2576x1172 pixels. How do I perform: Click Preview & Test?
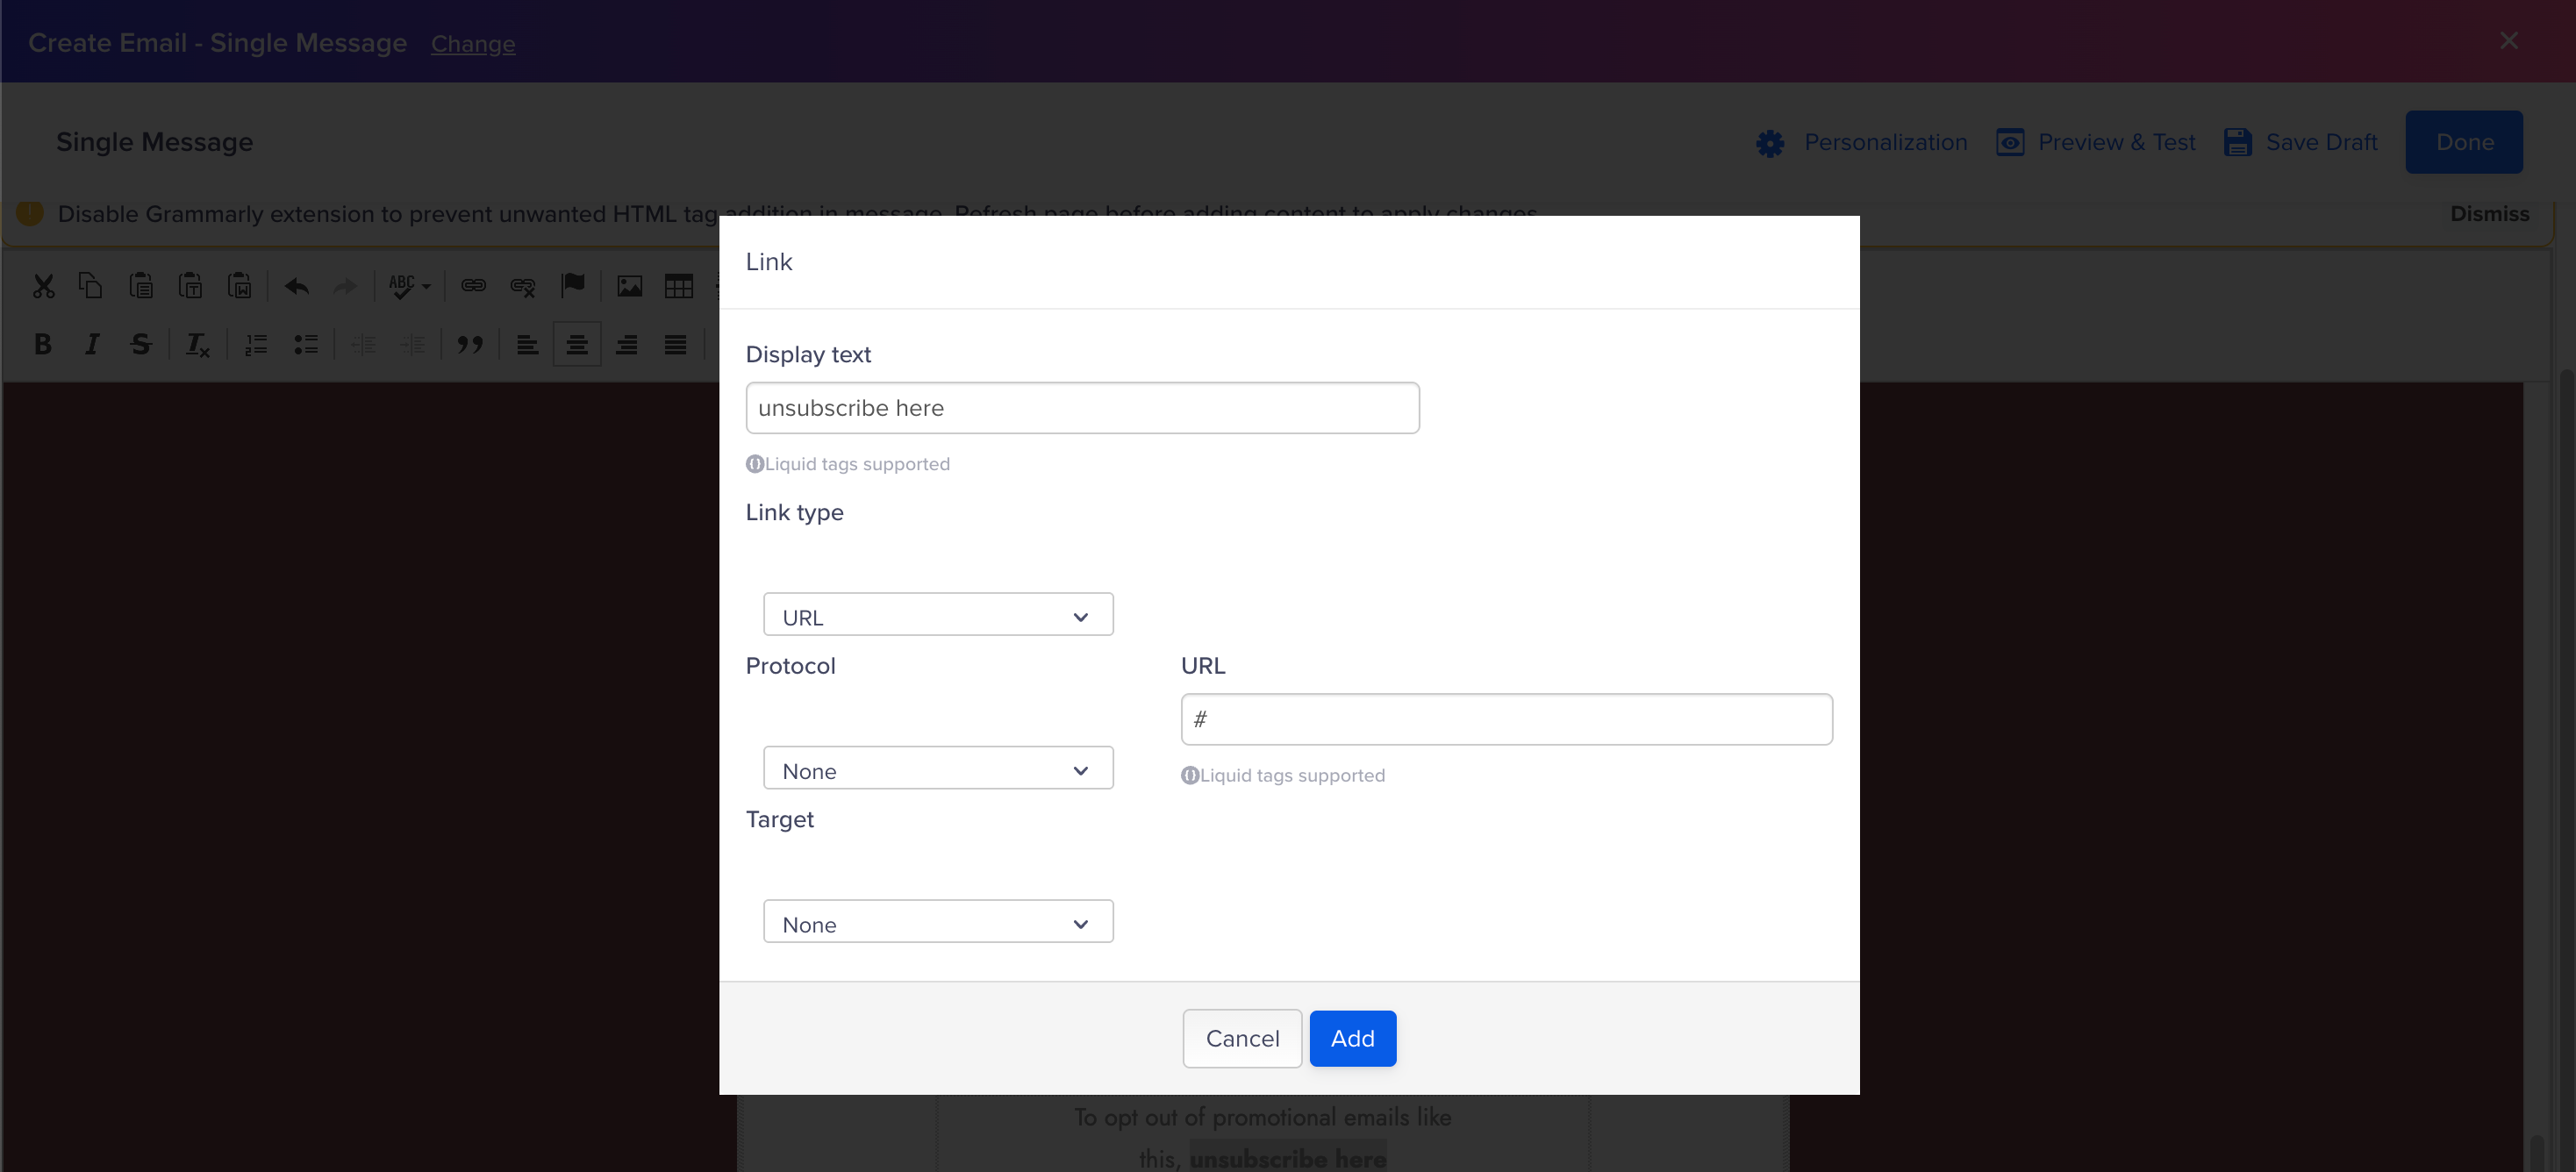pyautogui.click(x=2096, y=142)
